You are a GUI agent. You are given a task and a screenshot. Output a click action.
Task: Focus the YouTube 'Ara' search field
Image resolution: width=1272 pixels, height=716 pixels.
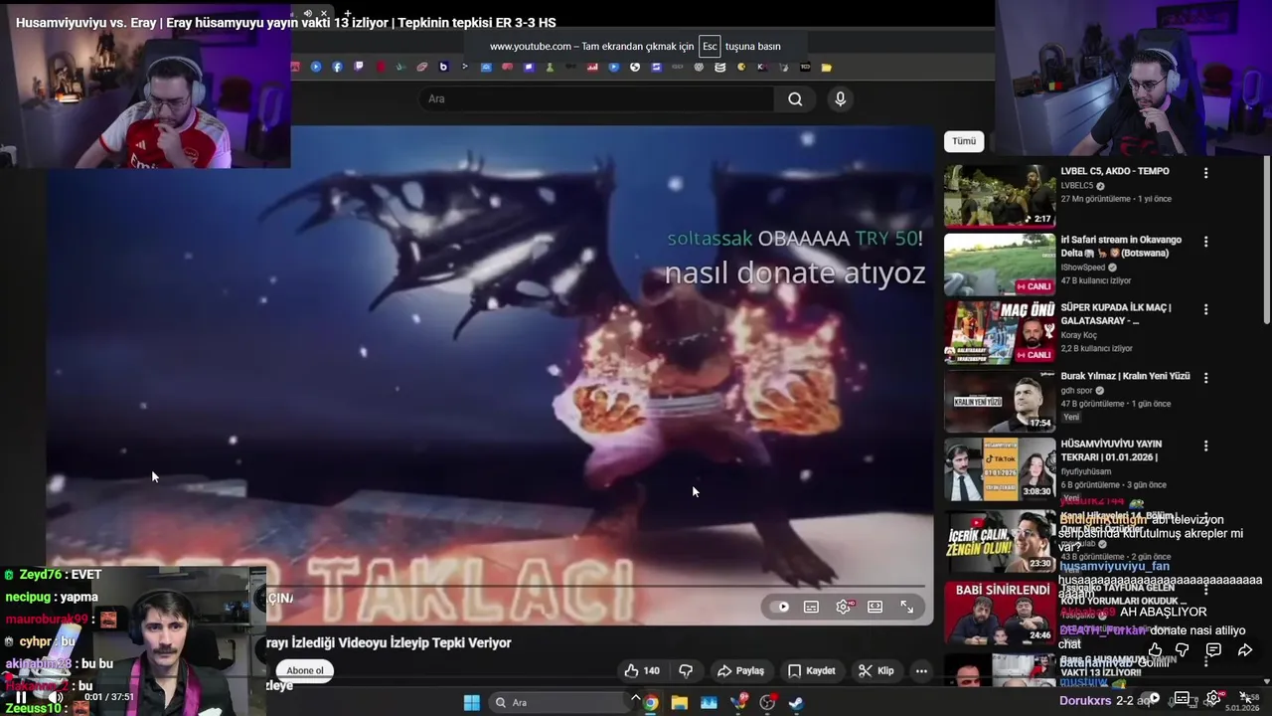[x=596, y=98]
